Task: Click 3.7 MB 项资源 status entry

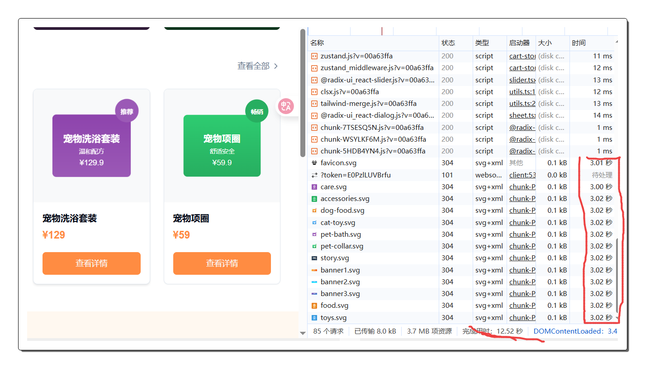Action: [x=429, y=331]
